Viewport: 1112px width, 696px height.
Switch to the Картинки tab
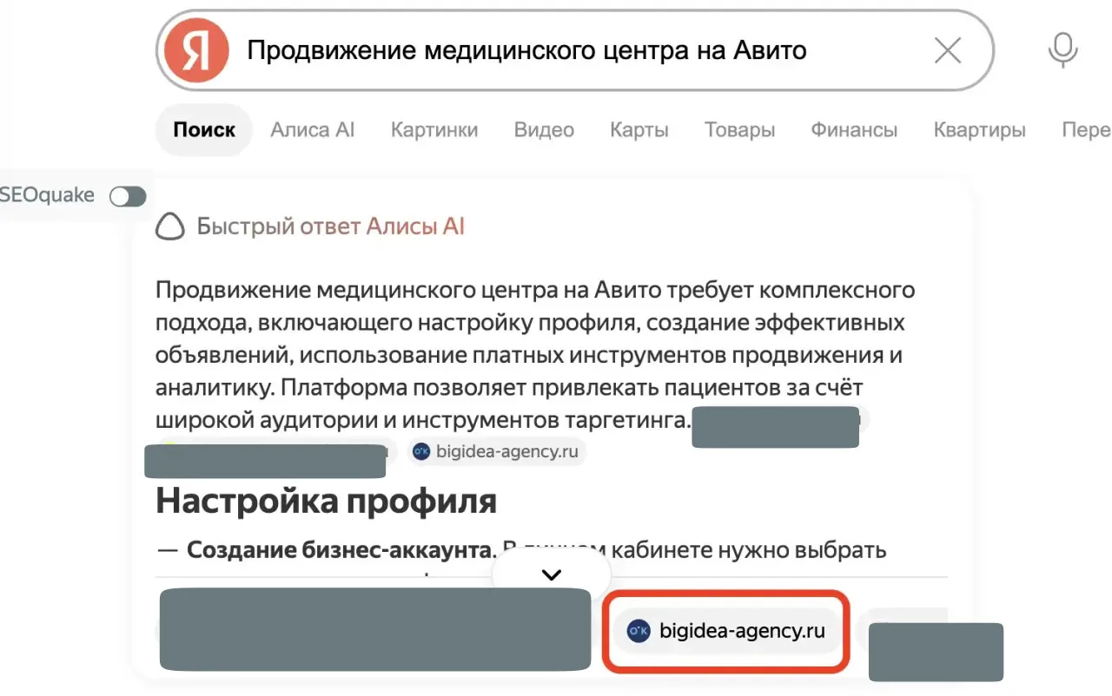[434, 130]
